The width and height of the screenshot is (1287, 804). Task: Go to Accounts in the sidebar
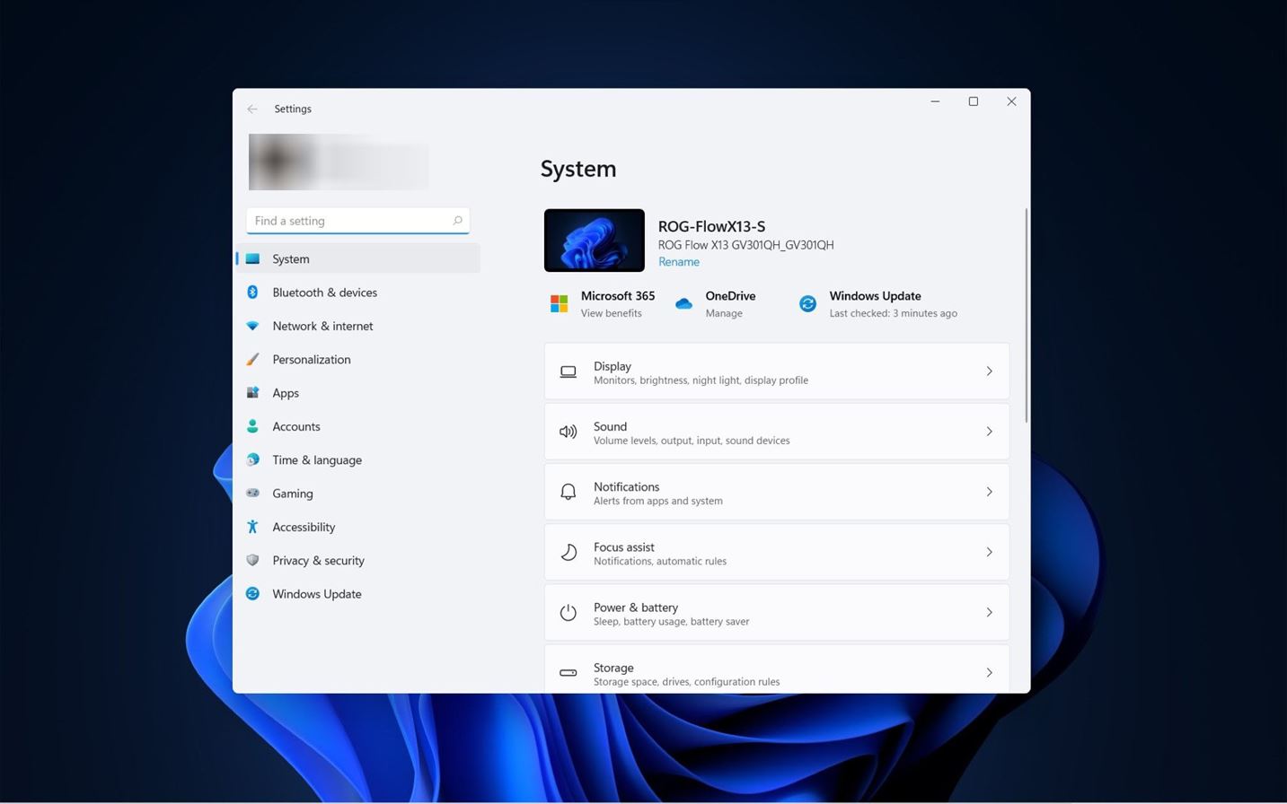click(x=296, y=426)
